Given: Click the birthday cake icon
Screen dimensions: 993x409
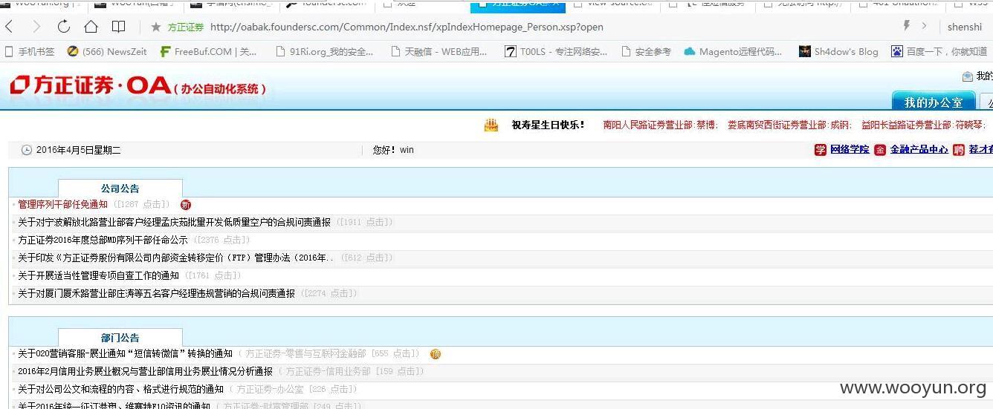Looking at the screenshot, I should pos(491,125).
